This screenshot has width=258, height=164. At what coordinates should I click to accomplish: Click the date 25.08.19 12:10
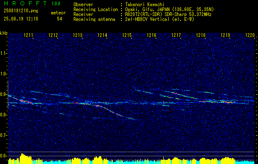pyautogui.click(x=21, y=19)
